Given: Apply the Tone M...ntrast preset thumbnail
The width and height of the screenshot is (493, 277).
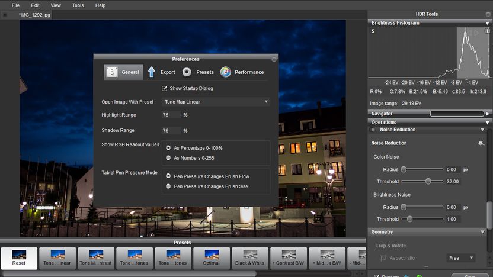Looking at the screenshot, I should tap(95, 258).
